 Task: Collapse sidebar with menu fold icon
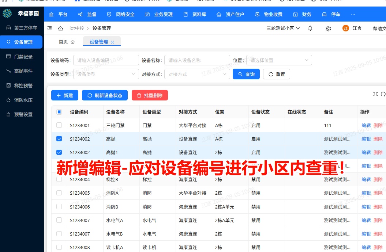[x=50, y=28]
